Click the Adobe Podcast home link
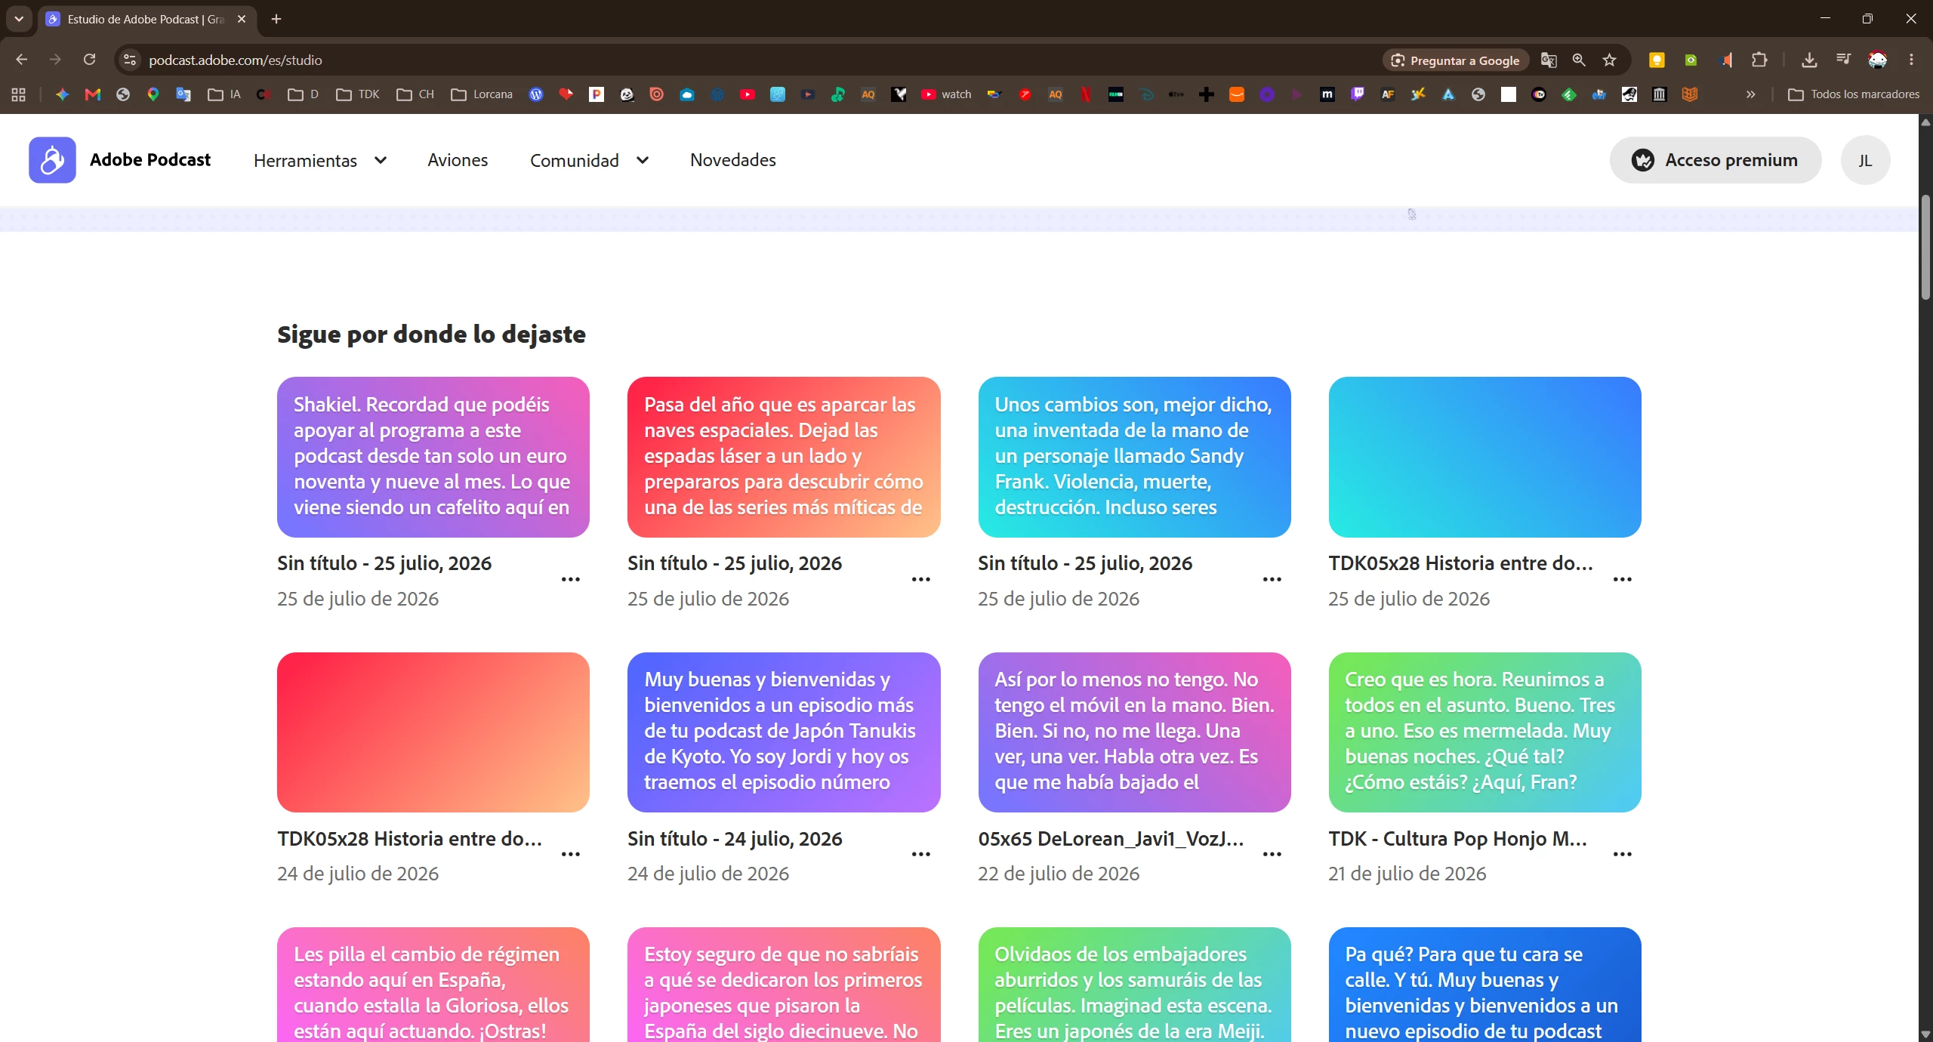Screen dimensions: 1933x1042 click(150, 160)
